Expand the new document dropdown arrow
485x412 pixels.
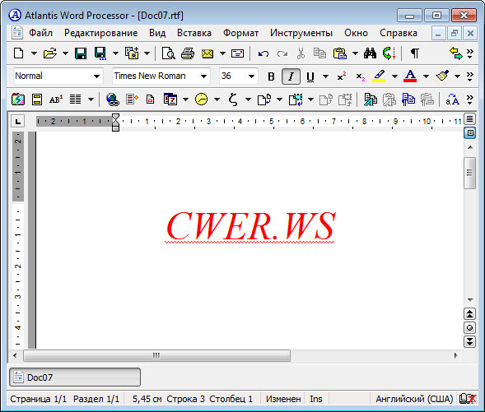pos(34,53)
